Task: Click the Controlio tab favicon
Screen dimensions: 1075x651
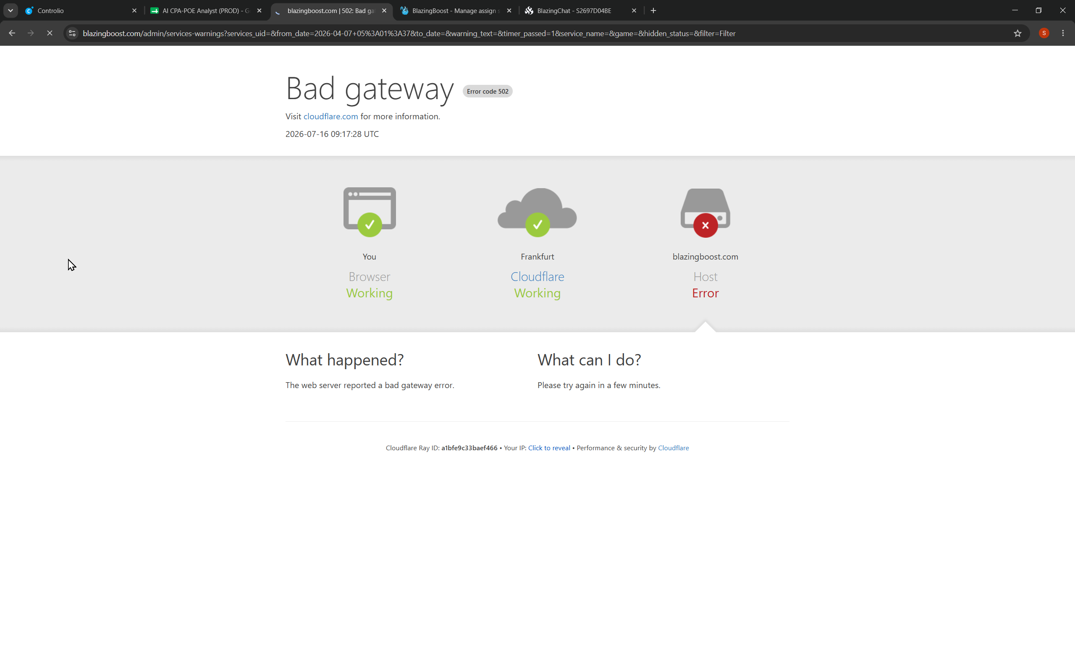Action: (x=29, y=11)
